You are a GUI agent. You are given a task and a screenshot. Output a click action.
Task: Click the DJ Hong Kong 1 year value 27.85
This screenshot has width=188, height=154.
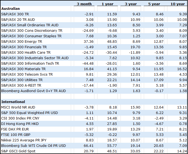112,124
